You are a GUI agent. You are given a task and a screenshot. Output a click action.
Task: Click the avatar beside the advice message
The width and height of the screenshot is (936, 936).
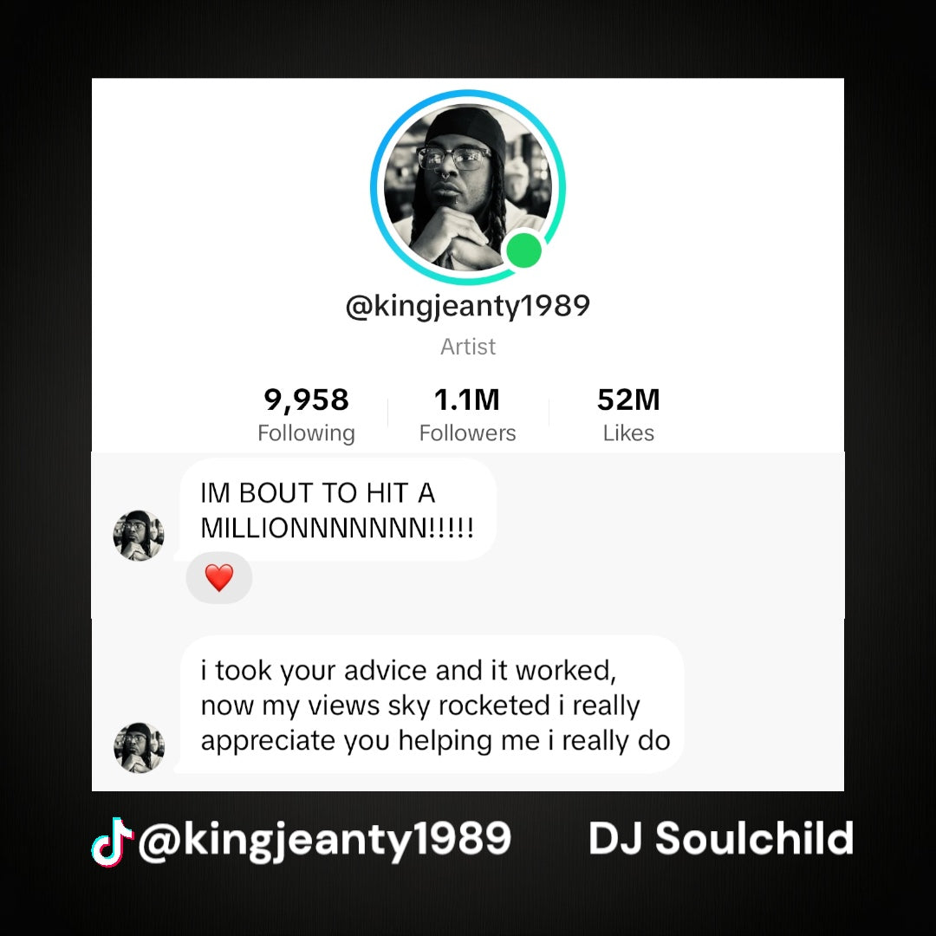tap(139, 747)
